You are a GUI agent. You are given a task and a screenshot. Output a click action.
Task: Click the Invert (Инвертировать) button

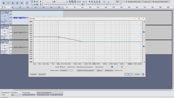point(109,71)
